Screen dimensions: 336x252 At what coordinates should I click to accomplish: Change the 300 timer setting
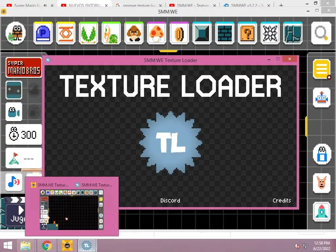tap(24, 135)
